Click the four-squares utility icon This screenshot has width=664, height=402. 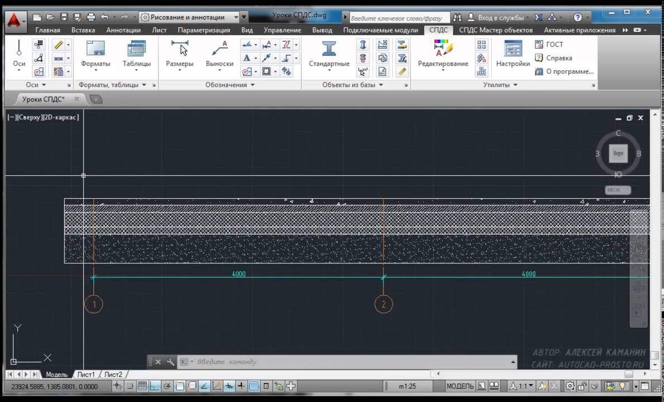(x=481, y=45)
